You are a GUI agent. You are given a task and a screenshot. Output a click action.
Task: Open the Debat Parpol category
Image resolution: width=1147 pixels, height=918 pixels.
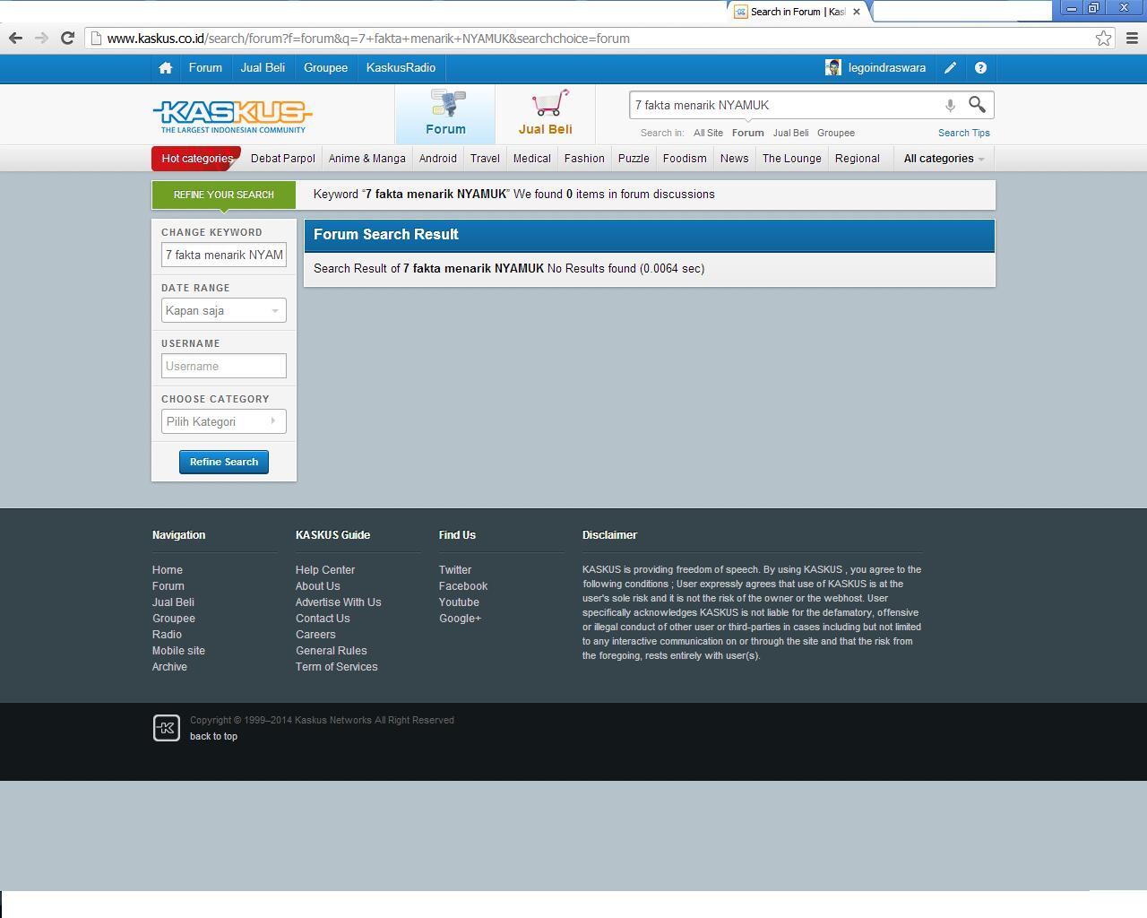283,159
